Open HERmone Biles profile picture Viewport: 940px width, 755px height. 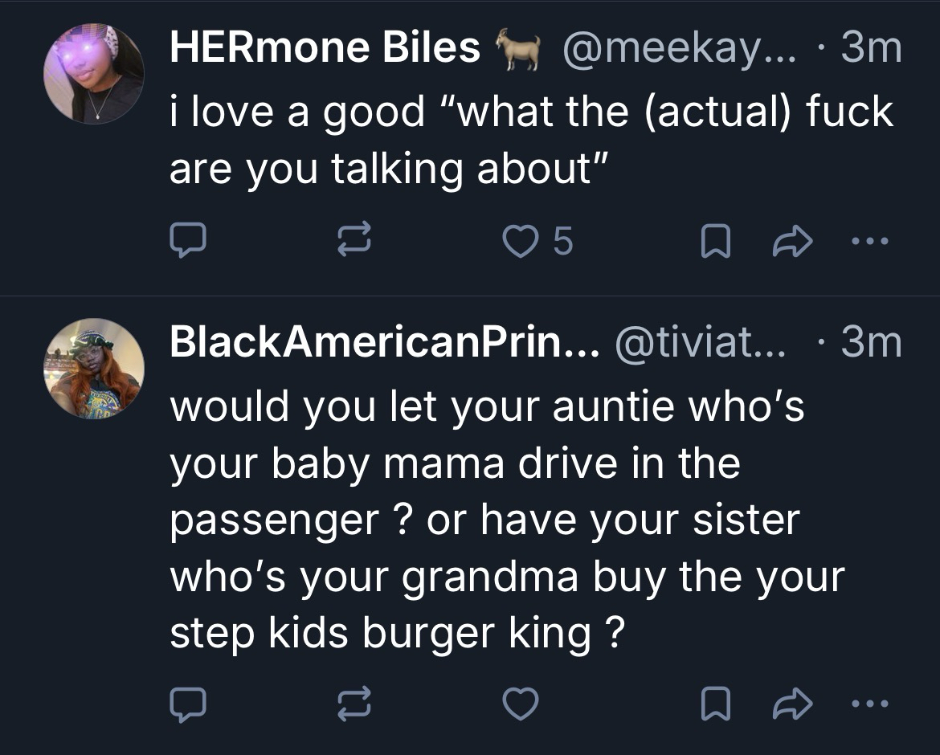[x=93, y=74]
